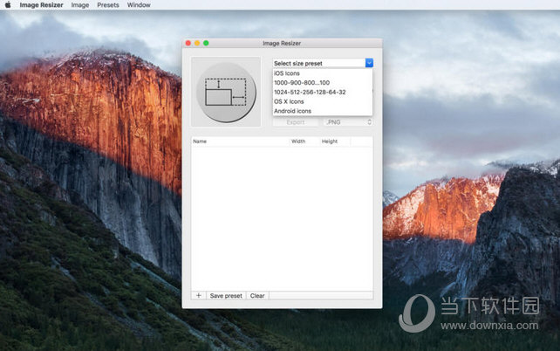
Task: Open the Presets menu
Action: 108,5
